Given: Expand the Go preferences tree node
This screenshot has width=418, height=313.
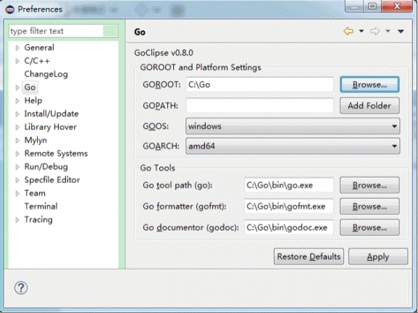Looking at the screenshot, I should tap(17, 87).
